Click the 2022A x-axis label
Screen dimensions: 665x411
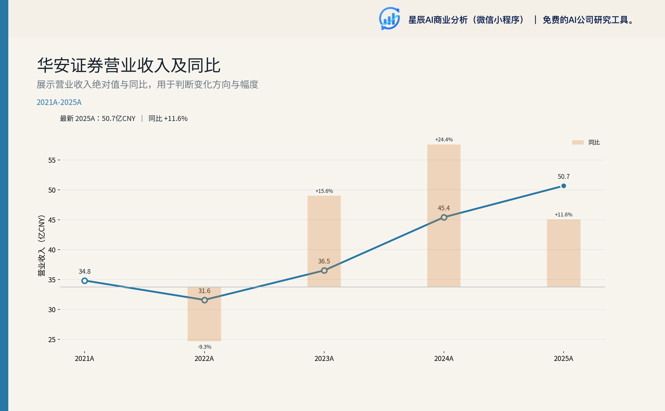pyautogui.click(x=204, y=358)
